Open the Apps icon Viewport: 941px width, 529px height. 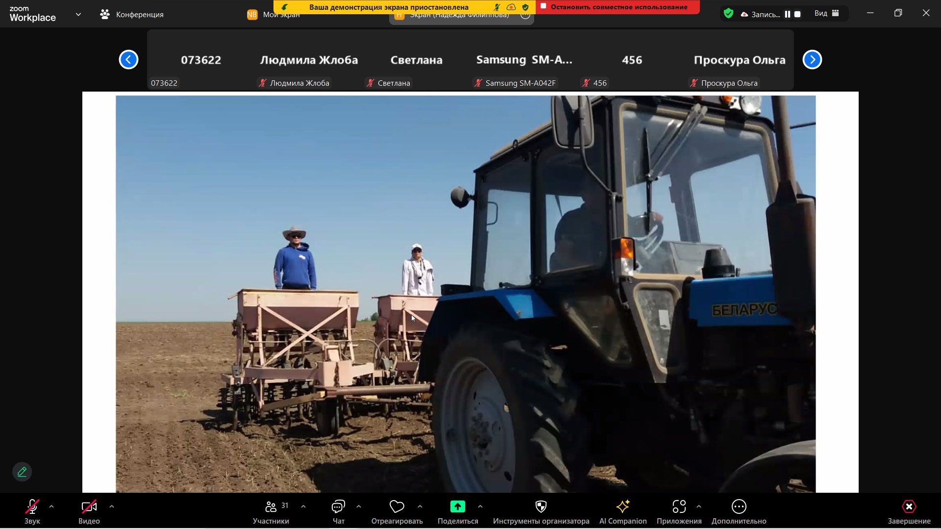(x=679, y=506)
